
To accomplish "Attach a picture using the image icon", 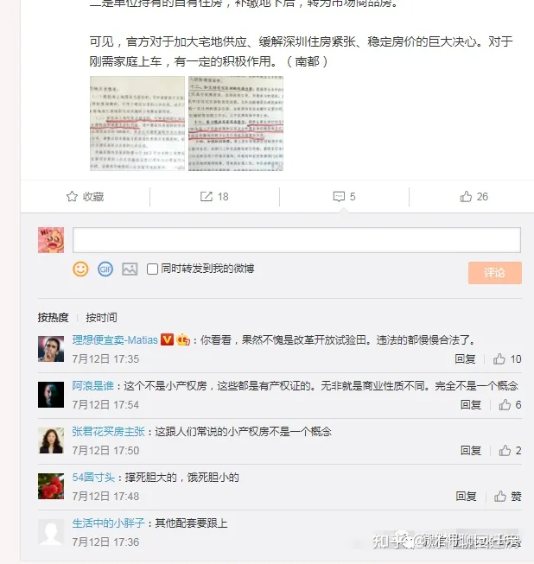I will click(130, 269).
